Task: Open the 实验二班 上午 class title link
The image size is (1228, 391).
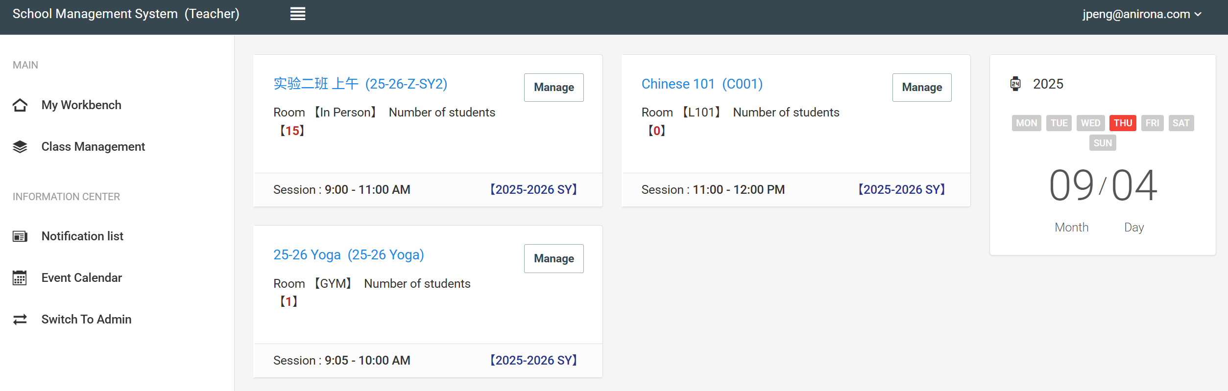Action: point(360,84)
